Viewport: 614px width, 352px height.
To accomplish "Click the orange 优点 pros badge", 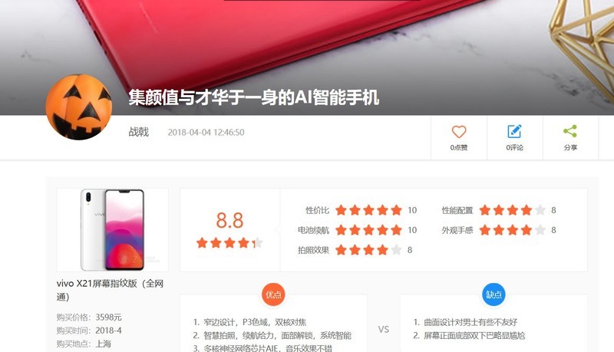I will [x=273, y=294].
